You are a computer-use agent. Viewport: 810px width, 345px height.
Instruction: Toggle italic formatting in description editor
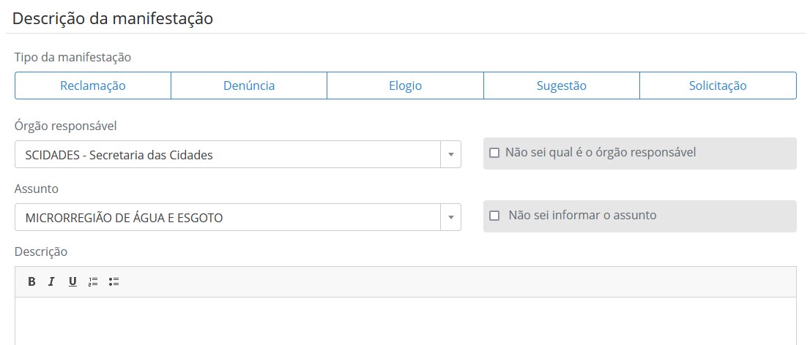51,281
